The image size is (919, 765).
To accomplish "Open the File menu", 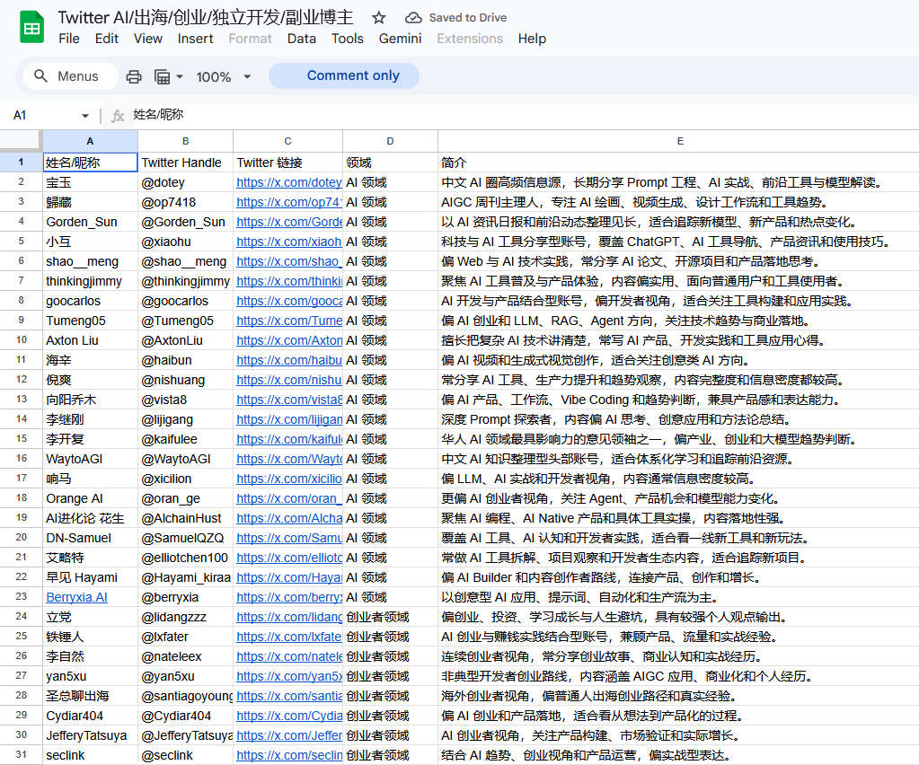I will coord(69,39).
